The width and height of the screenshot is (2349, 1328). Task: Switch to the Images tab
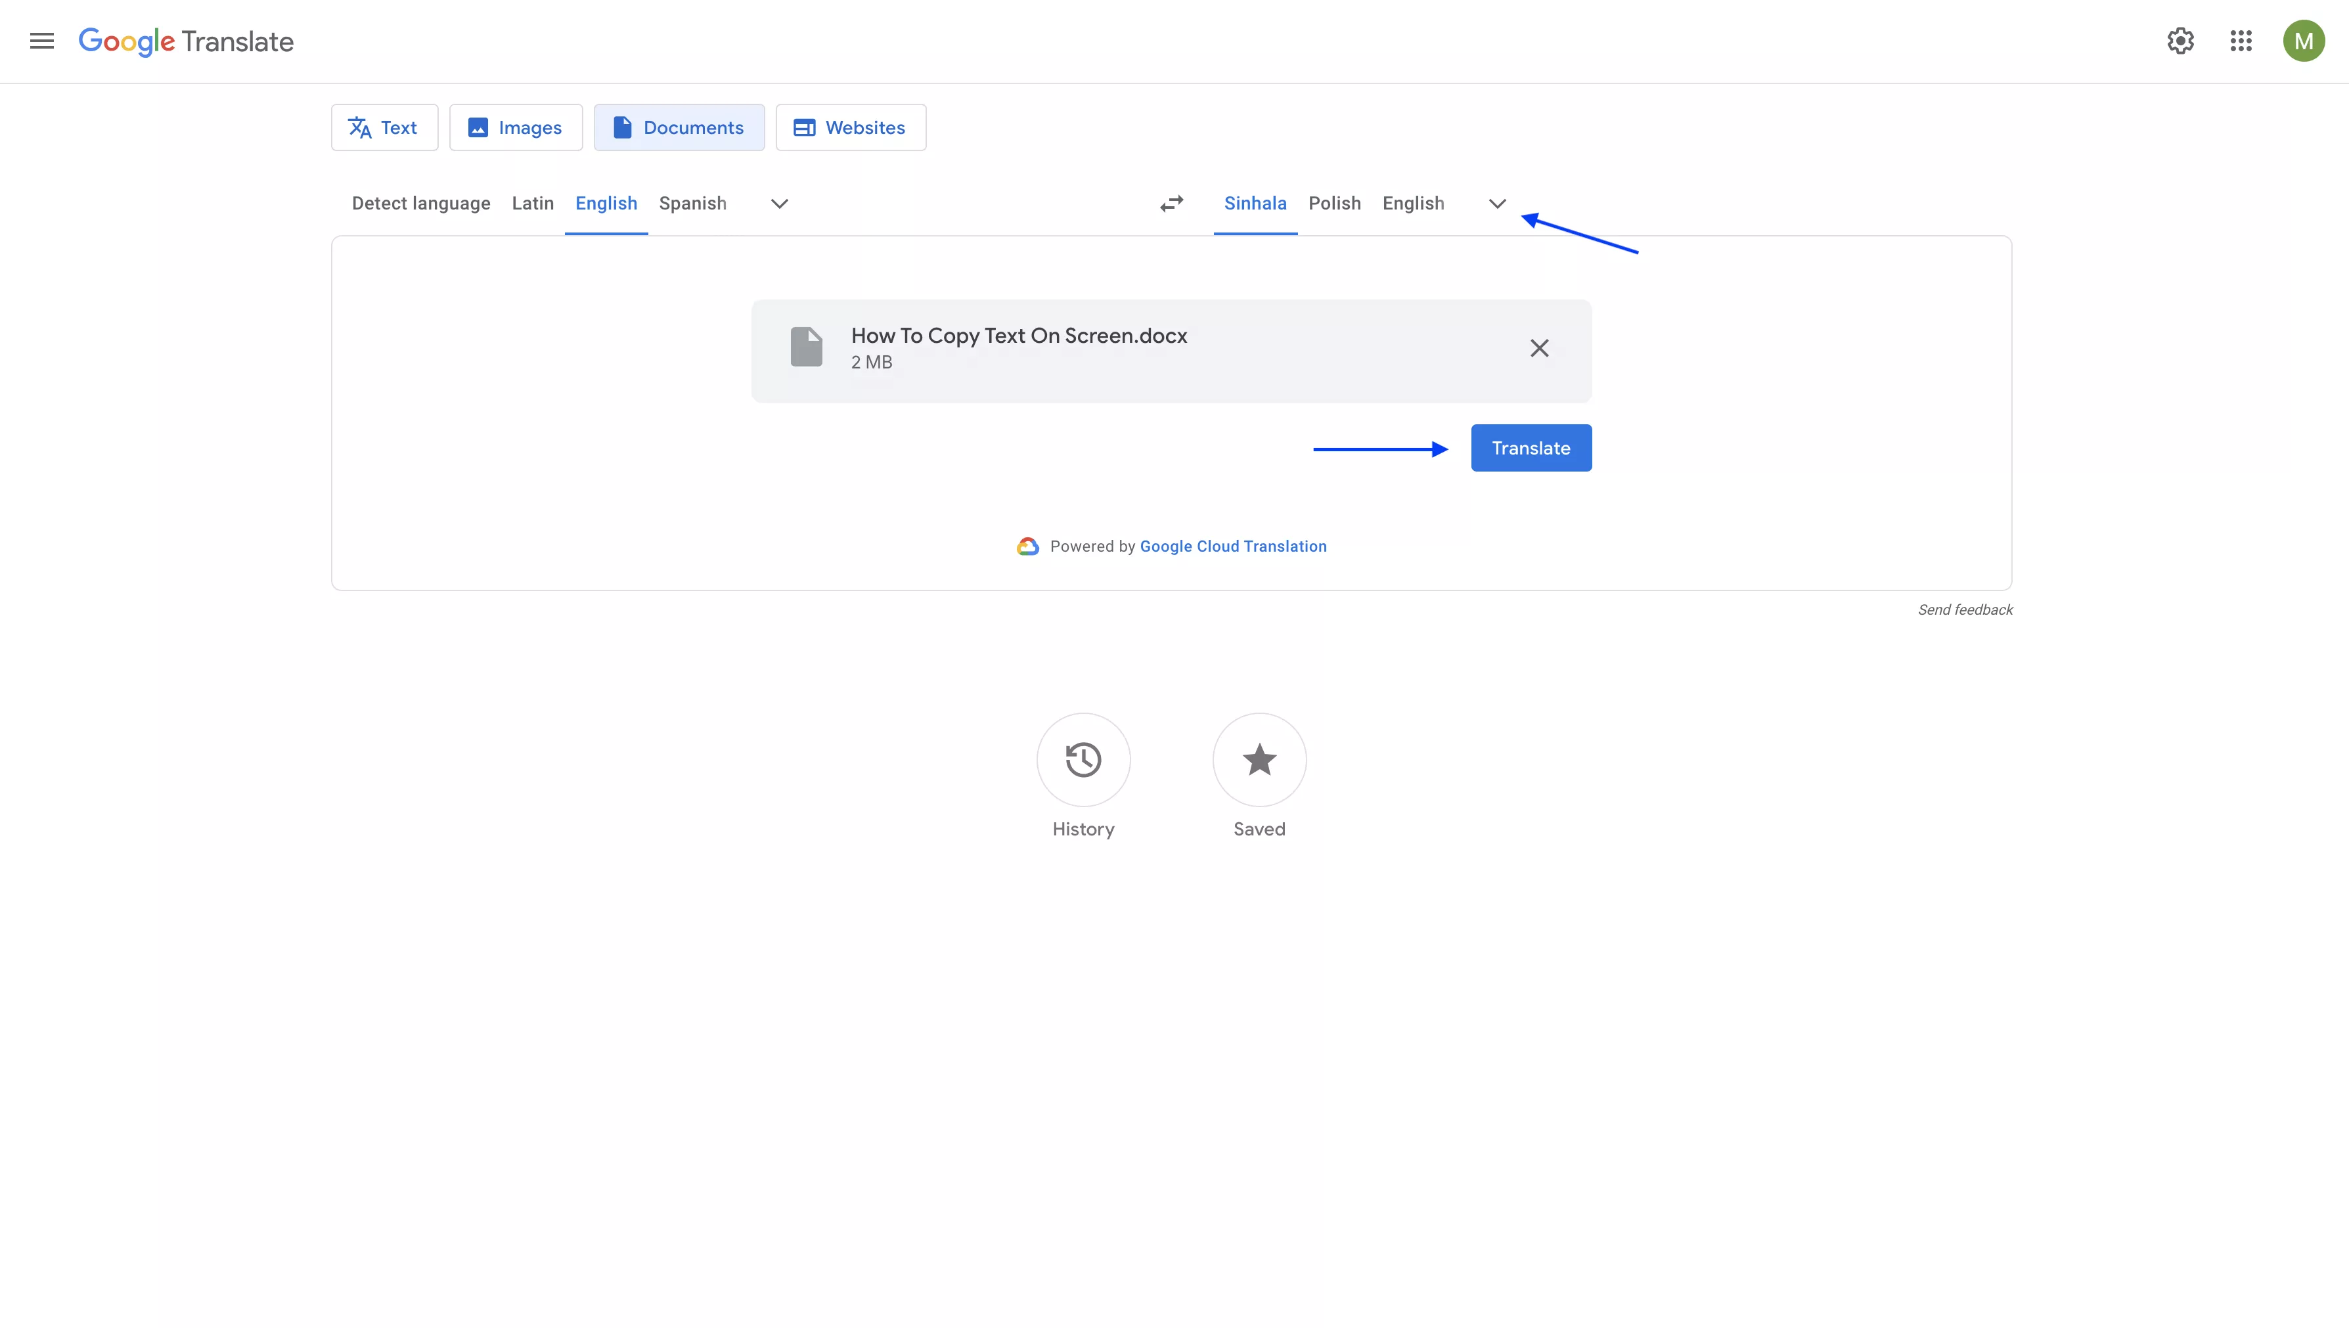(516, 127)
